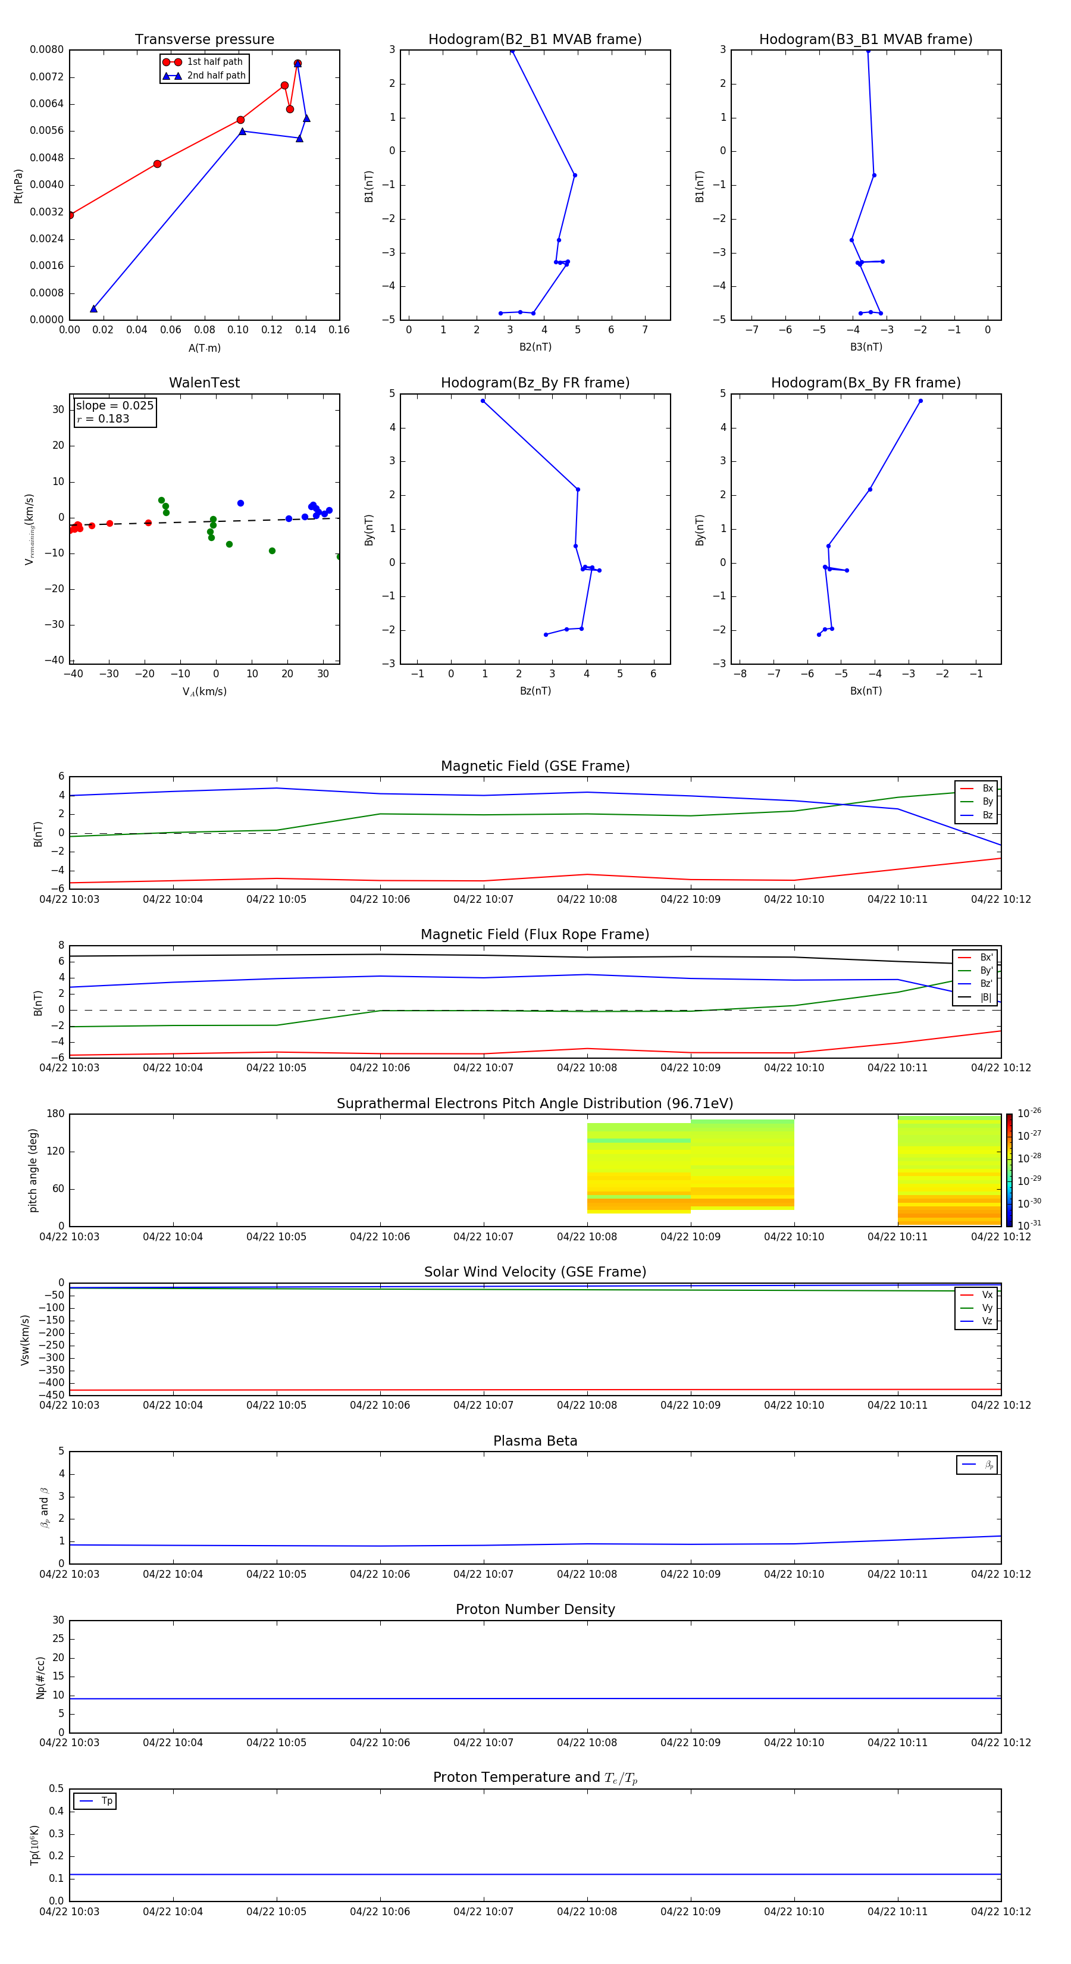The image size is (1071, 1964).
Task: Click the "By" entry in GSE legend
Action: click(x=976, y=801)
